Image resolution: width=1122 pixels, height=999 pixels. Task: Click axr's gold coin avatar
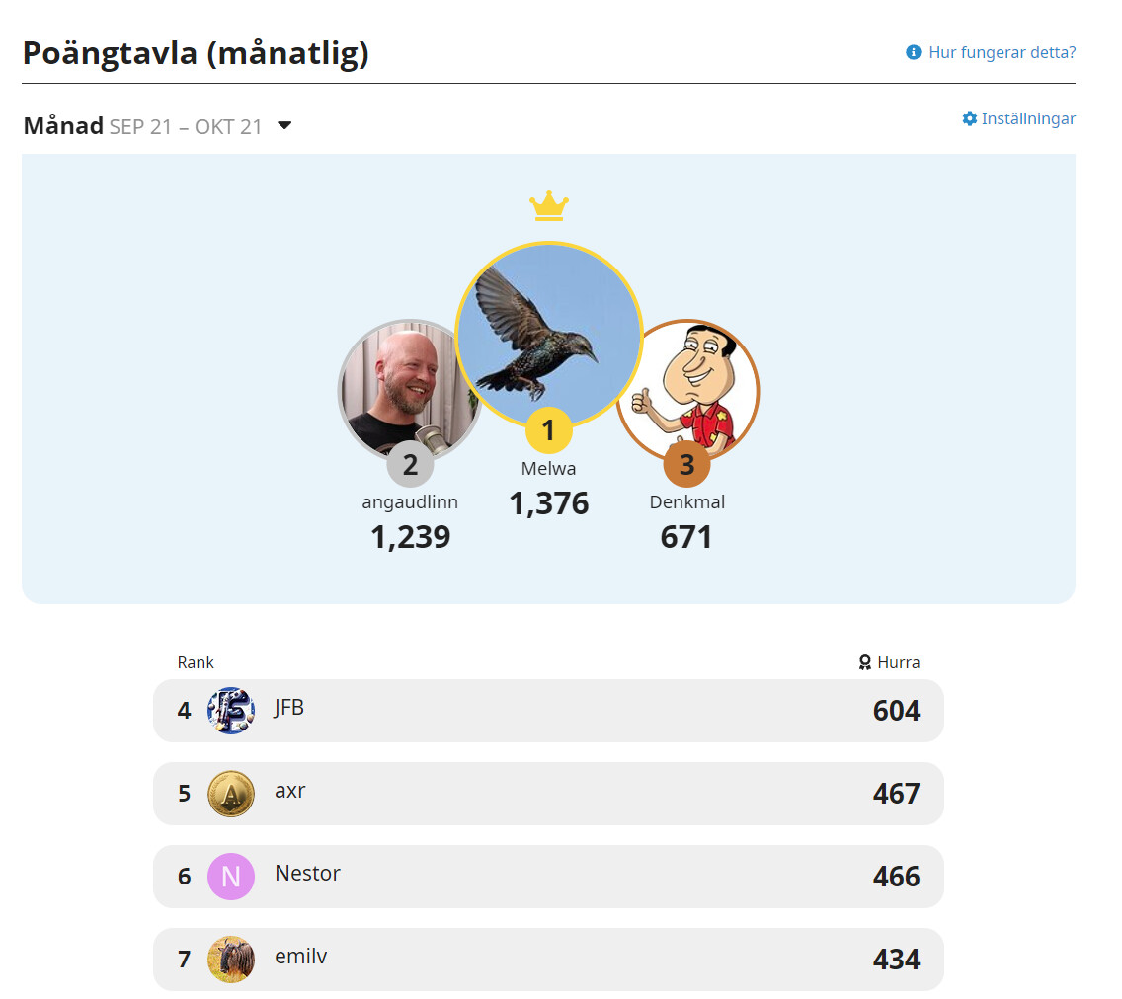coord(231,794)
